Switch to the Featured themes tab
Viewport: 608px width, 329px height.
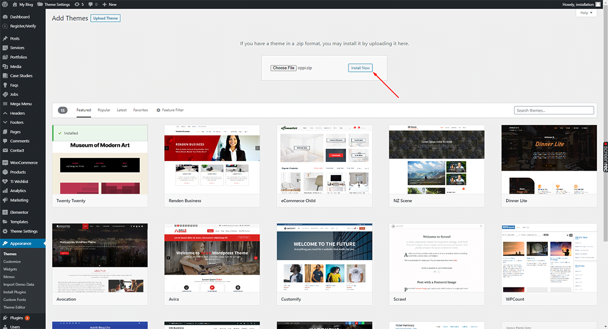point(84,110)
